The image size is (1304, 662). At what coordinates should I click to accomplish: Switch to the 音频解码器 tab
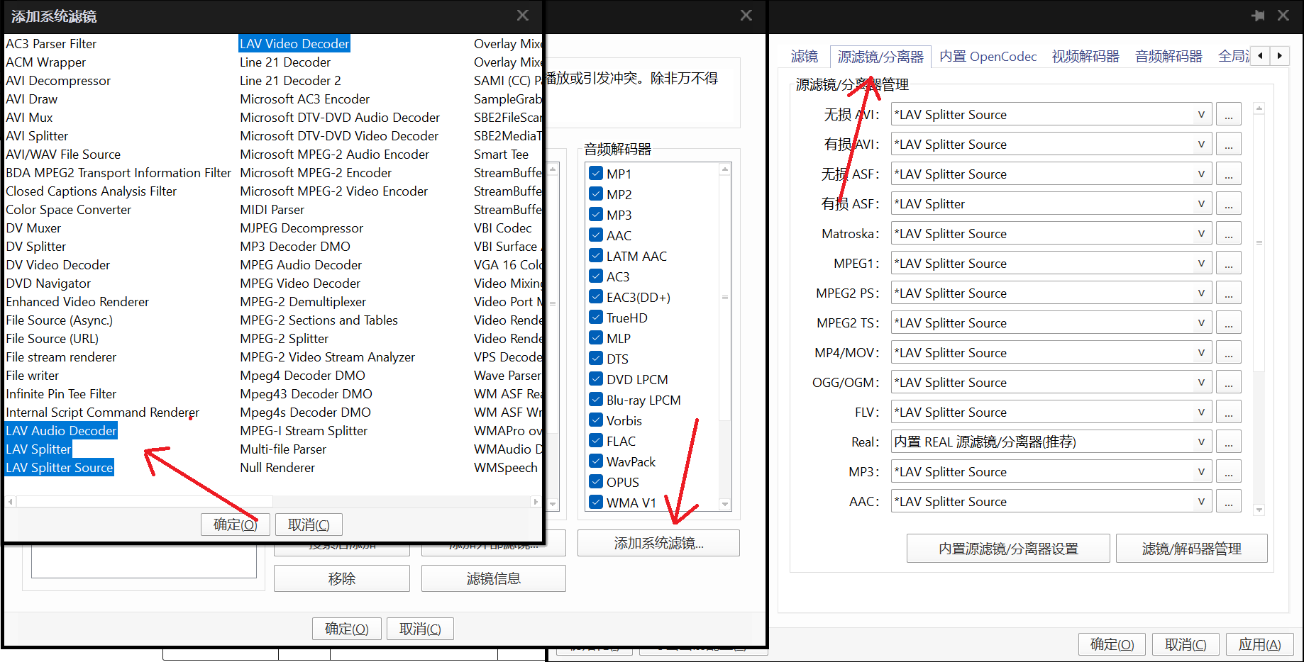pos(1168,56)
